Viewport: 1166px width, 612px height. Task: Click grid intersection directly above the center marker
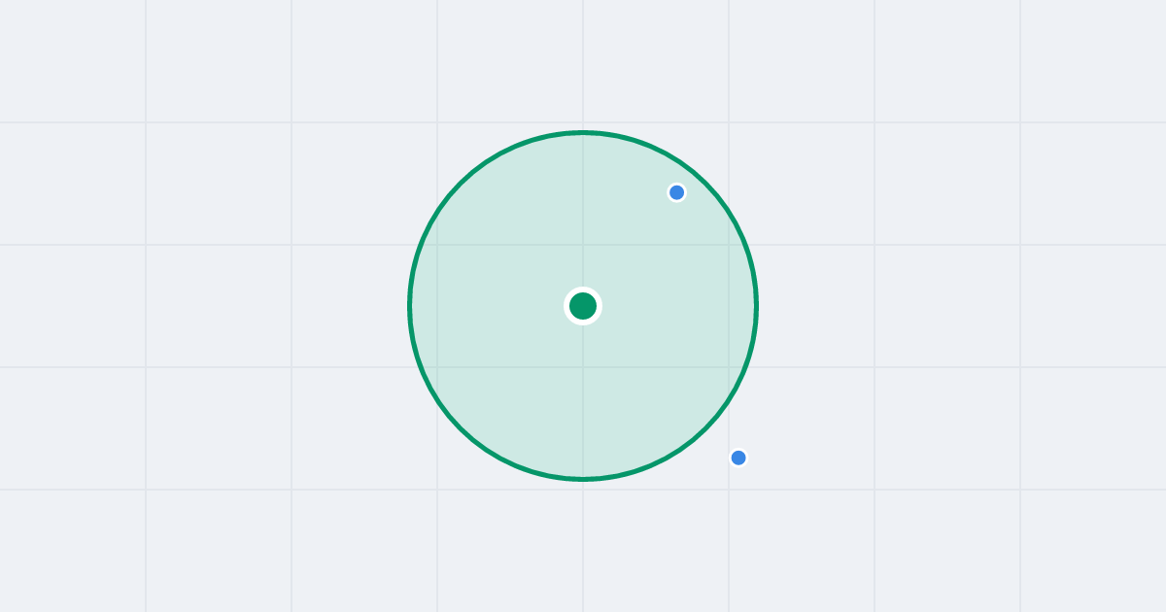583,245
